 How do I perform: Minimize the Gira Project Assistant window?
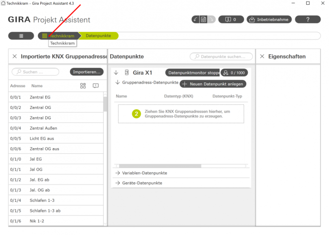click(293, 3)
